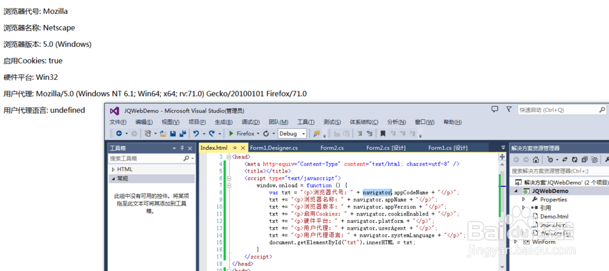The image size is (609, 271).
Task: Open the Debug configuration combo box
Action: coord(292,133)
